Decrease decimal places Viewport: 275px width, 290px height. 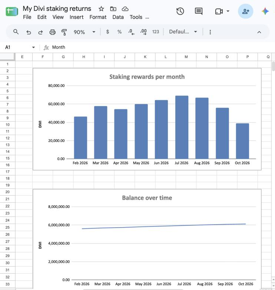point(131,32)
